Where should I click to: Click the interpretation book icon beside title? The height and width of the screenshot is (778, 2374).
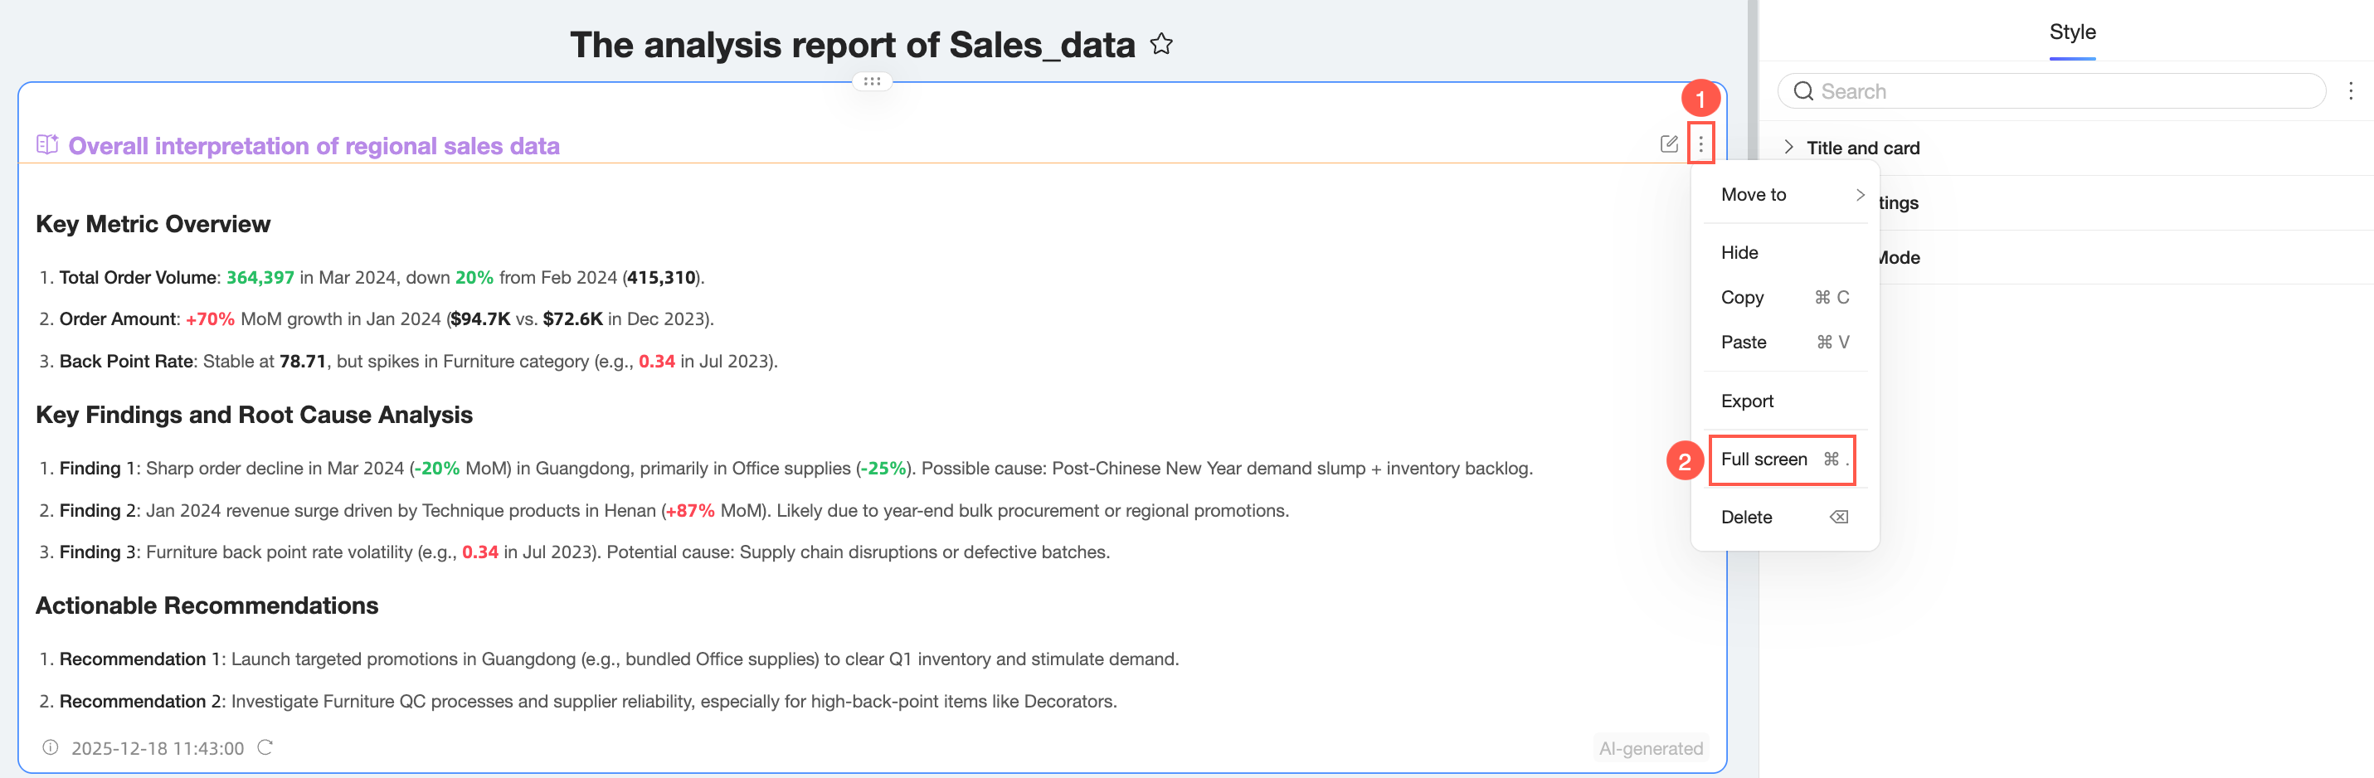pyautogui.click(x=47, y=144)
